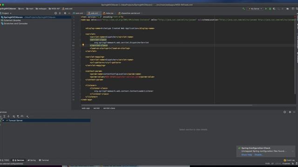Image resolution: width=298 pixels, height=167 pixels.
Task: Click the red error indicator at editor top right
Action: 295,17
